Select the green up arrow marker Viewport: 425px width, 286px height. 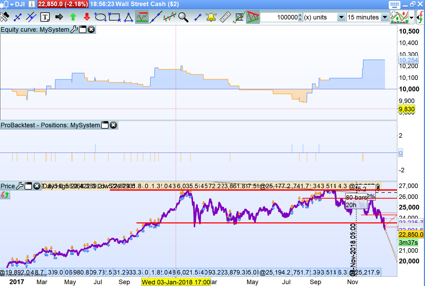click(x=73, y=17)
